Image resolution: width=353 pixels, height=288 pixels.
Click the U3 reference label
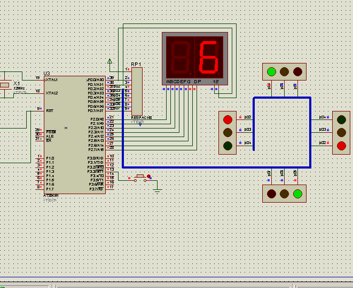click(x=46, y=74)
